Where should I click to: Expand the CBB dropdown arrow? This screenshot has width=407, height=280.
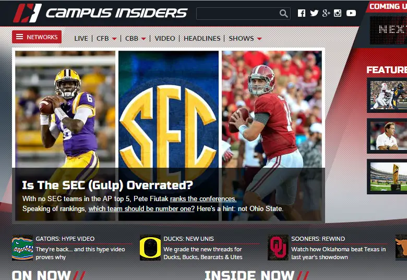(x=143, y=39)
